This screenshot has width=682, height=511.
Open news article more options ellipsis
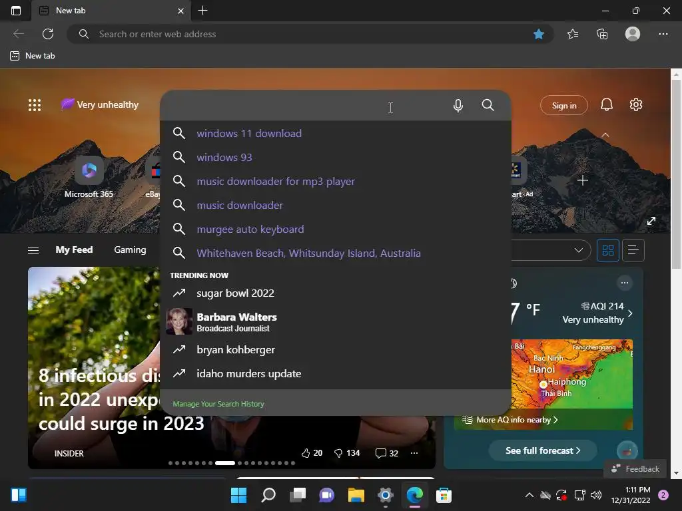(414, 453)
